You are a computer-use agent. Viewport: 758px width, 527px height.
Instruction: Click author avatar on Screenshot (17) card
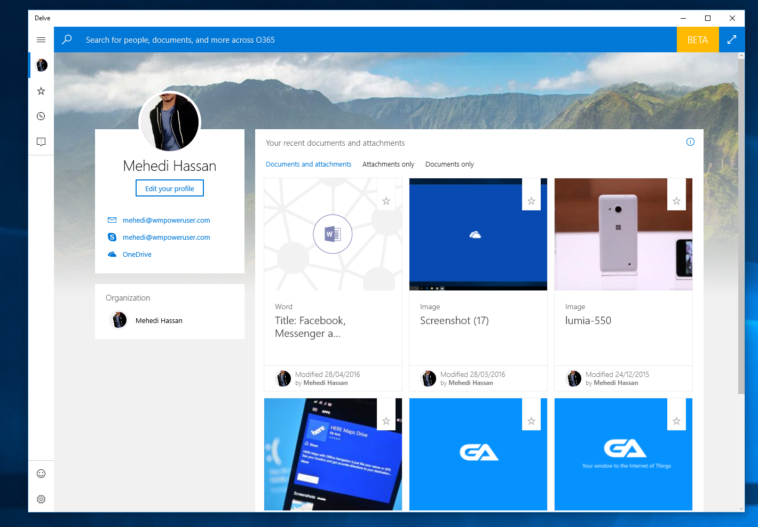tap(428, 379)
